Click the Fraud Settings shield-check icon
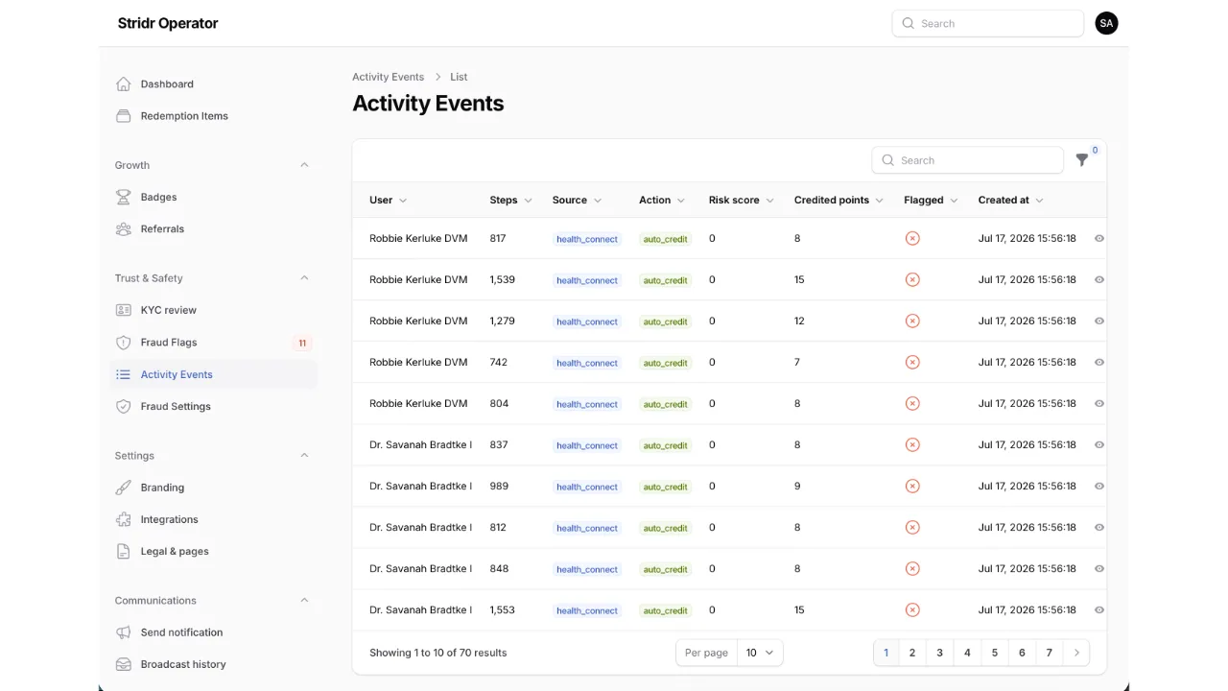The image size is (1228, 691). 123,407
